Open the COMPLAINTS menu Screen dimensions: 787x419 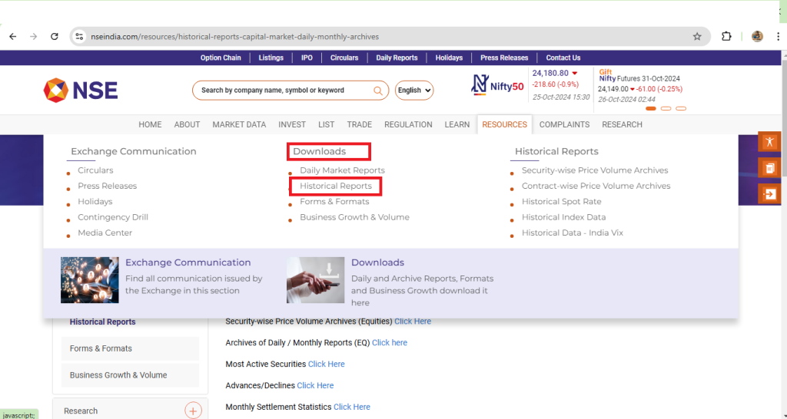coord(565,124)
